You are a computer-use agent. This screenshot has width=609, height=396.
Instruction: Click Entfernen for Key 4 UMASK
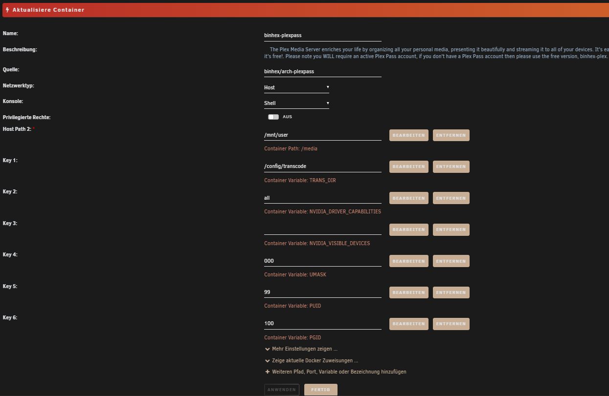click(451, 261)
